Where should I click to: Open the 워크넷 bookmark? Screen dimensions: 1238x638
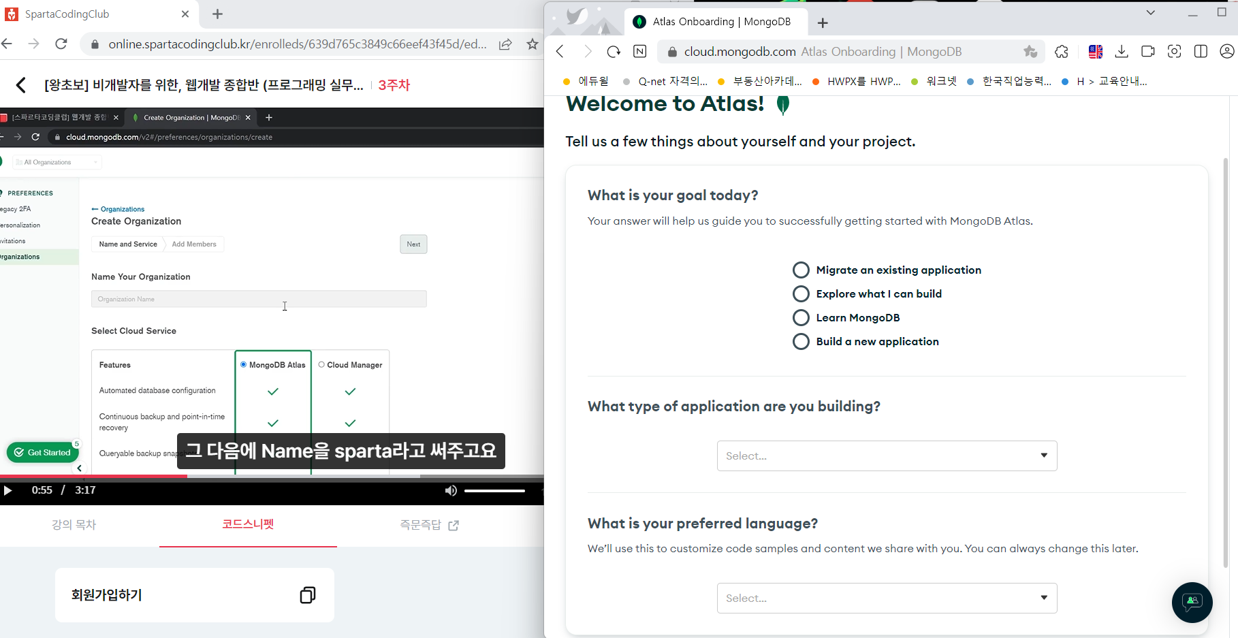tap(934, 81)
